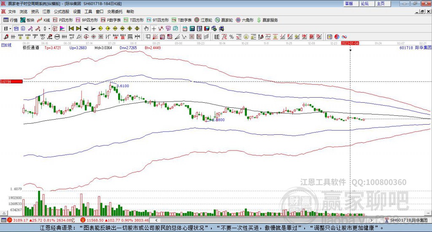Click the target circle crosshair icon
This screenshot has height=232, width=432.
pos(86,37)
